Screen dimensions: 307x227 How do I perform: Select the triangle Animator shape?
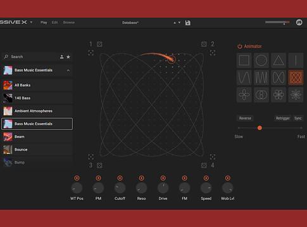point(279,61)
